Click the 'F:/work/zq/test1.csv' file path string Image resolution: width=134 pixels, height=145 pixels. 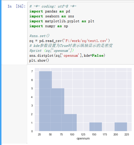coord(86,41)
